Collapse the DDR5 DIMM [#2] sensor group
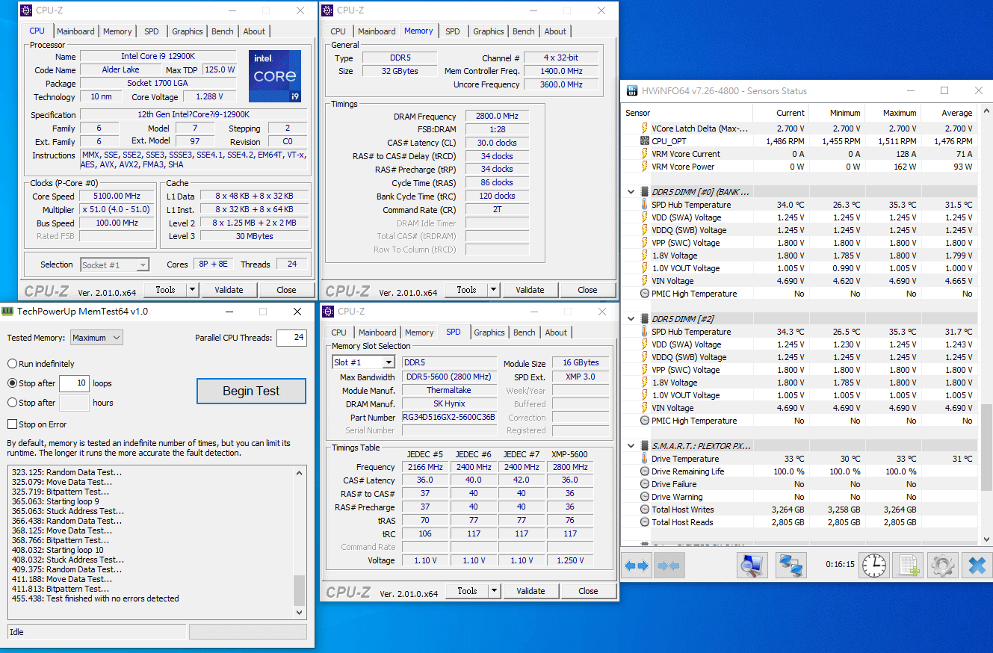The image size is (993, 653). coord(631,319)
